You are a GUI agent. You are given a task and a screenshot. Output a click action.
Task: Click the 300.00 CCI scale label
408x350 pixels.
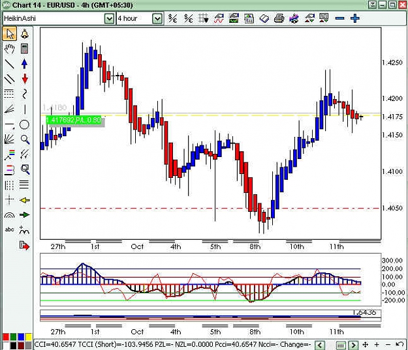tap(392, 261)
